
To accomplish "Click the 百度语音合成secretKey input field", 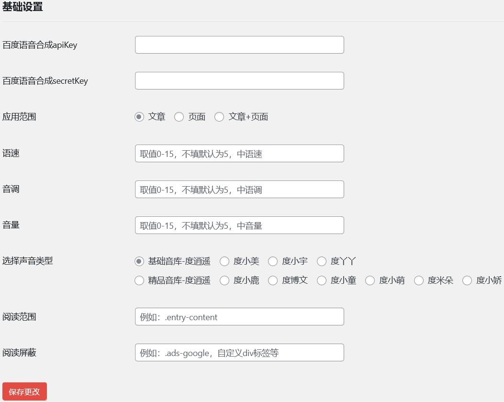I will (239, 80).
